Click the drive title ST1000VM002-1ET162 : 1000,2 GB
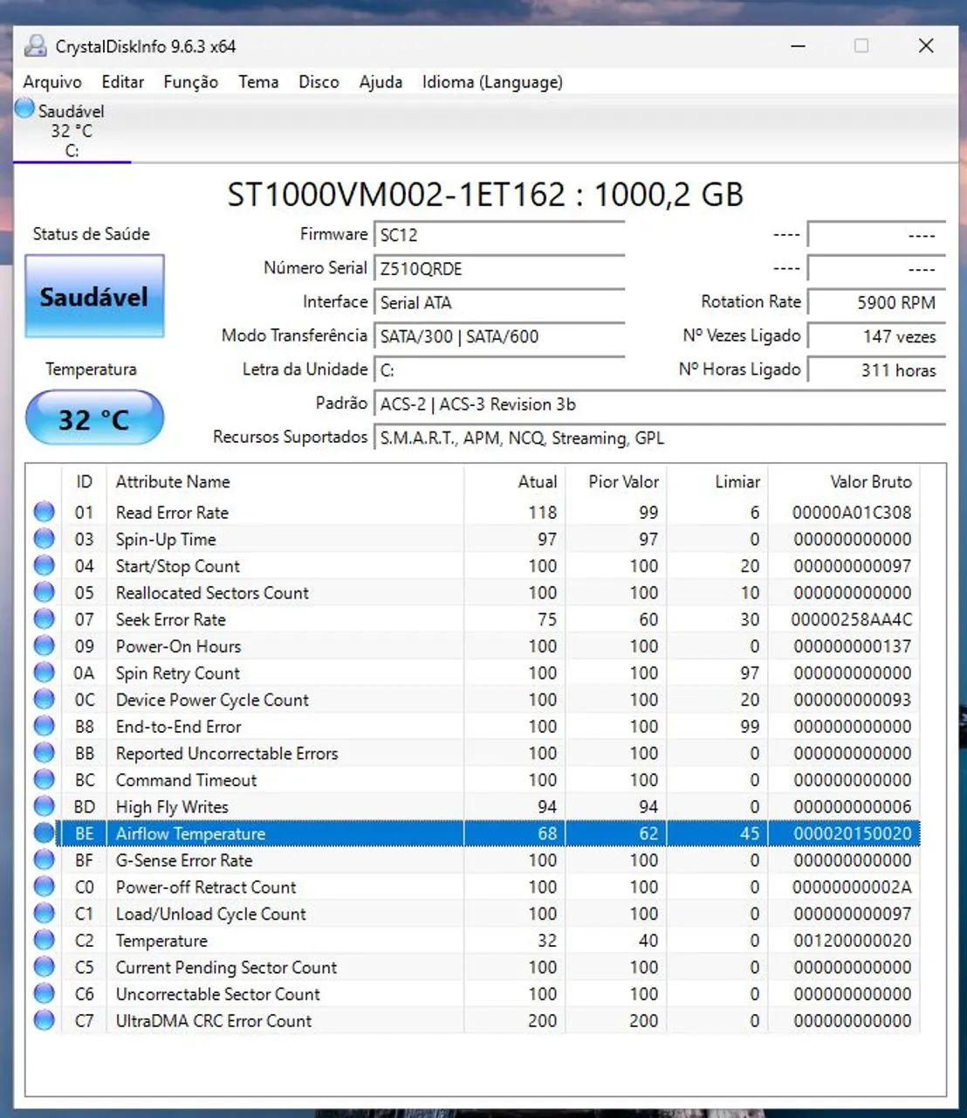 coord(485,194)
